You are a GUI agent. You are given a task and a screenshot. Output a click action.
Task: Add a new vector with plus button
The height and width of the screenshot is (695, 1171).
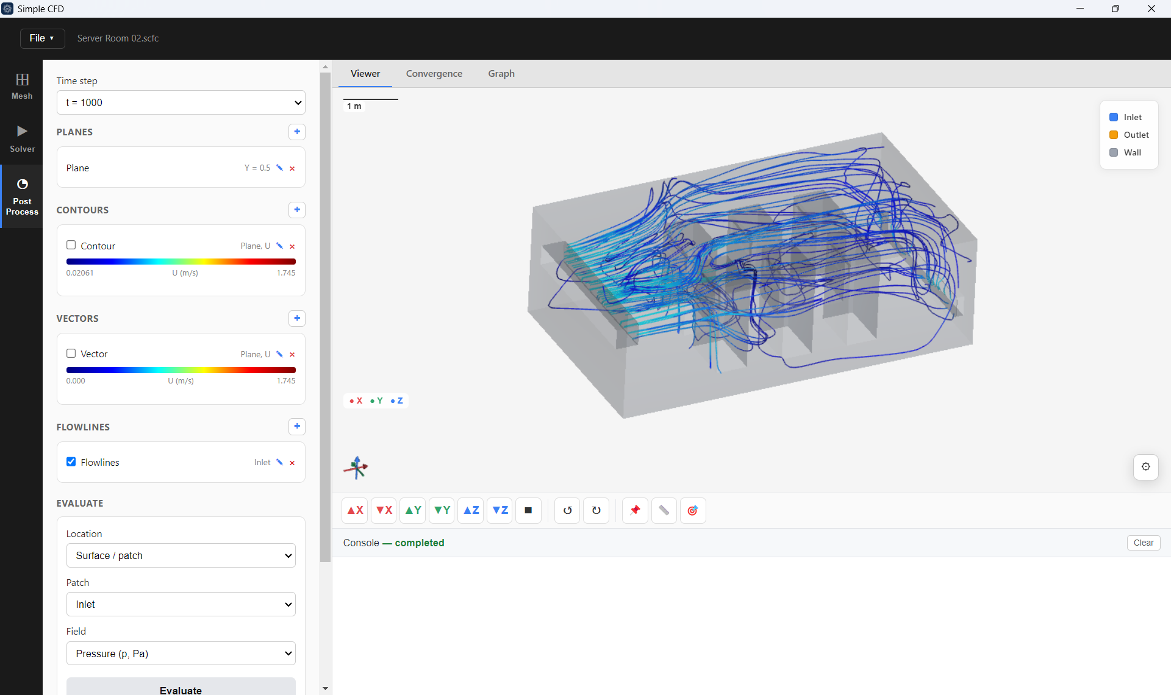[x=297, y=318]
